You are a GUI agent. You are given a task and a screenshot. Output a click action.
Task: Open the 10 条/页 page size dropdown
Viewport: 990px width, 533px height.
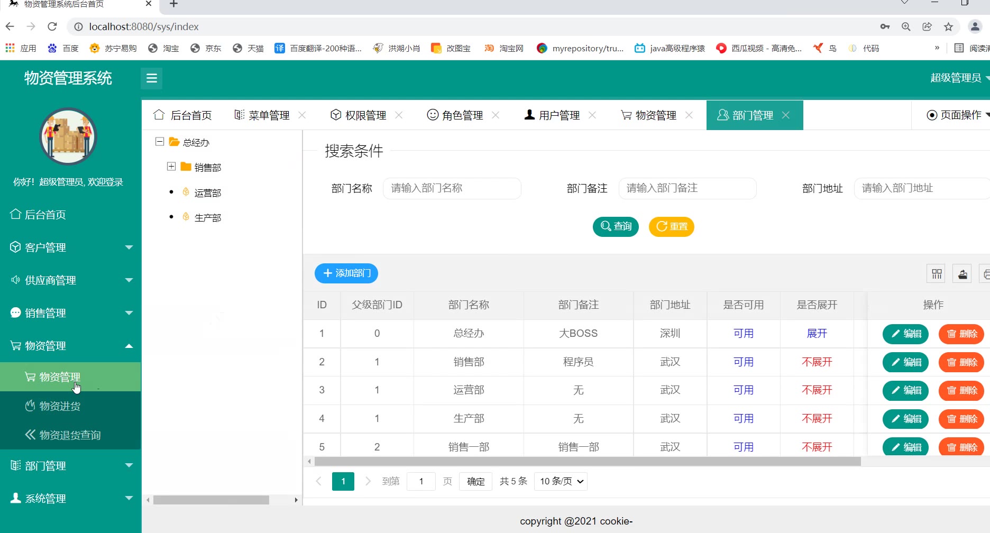pos(561,481)
